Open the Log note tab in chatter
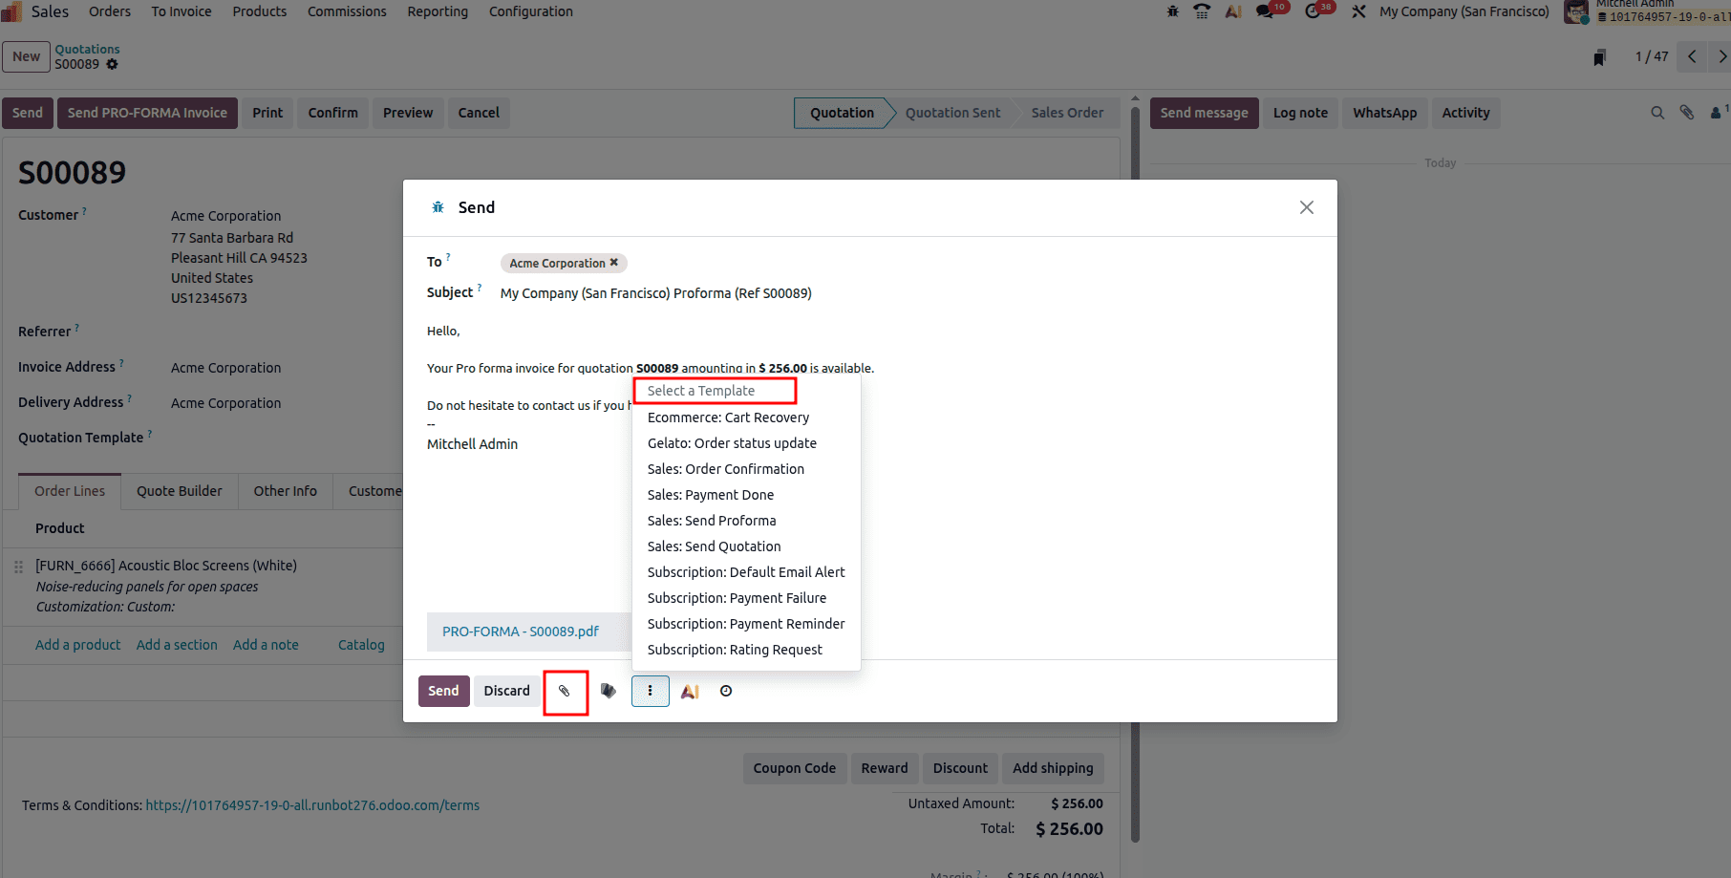The width and height of the screenshot is (1731, 878). (x=1300, y=113)
